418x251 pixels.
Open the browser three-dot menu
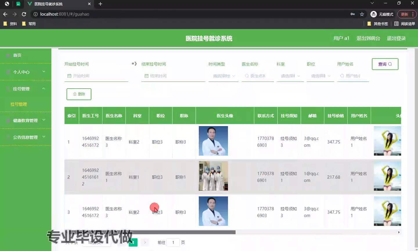coord(413,14)
